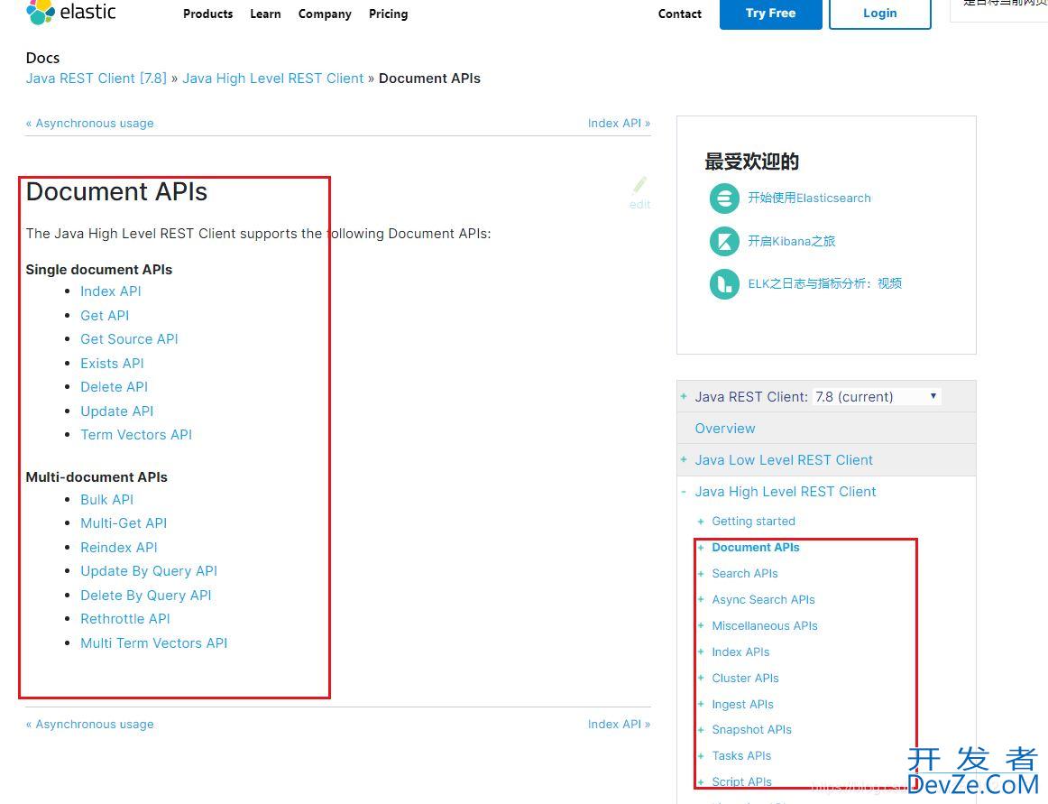Click bottom Index API next link
The width and height of the screenshot is (1048, 804).
pos(619,724)
